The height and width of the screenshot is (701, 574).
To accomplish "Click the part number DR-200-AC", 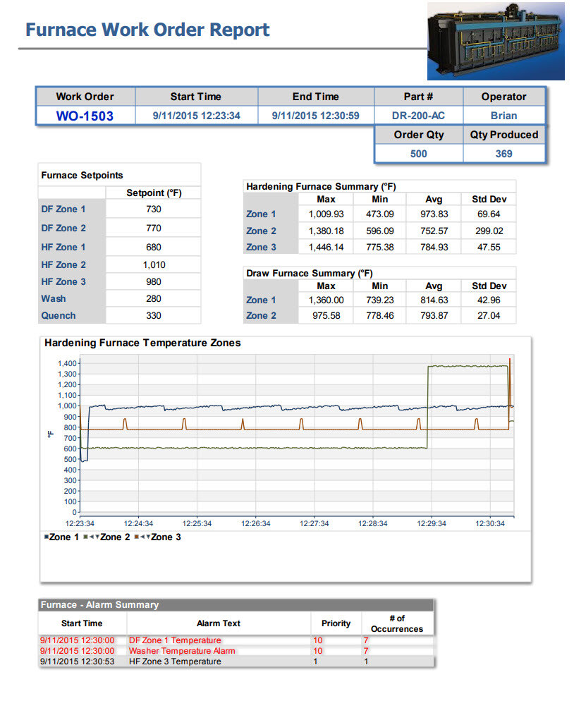I will [x=418, y=116].
